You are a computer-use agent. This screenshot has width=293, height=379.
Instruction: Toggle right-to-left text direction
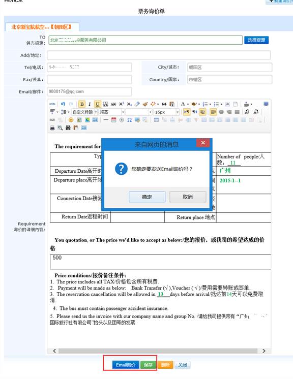[x=194, y=112]
